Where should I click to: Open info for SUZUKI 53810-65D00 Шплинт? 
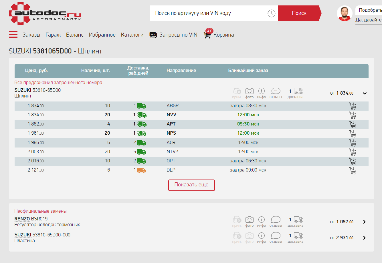click(262, 93)
